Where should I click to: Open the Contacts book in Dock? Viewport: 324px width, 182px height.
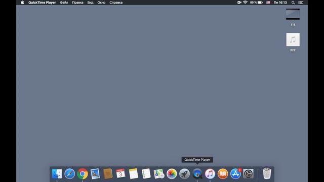108,174
